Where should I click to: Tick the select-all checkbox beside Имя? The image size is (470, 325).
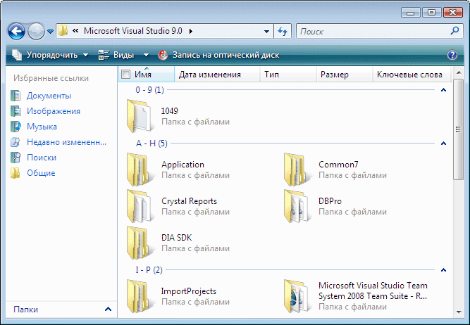(125, 75)
